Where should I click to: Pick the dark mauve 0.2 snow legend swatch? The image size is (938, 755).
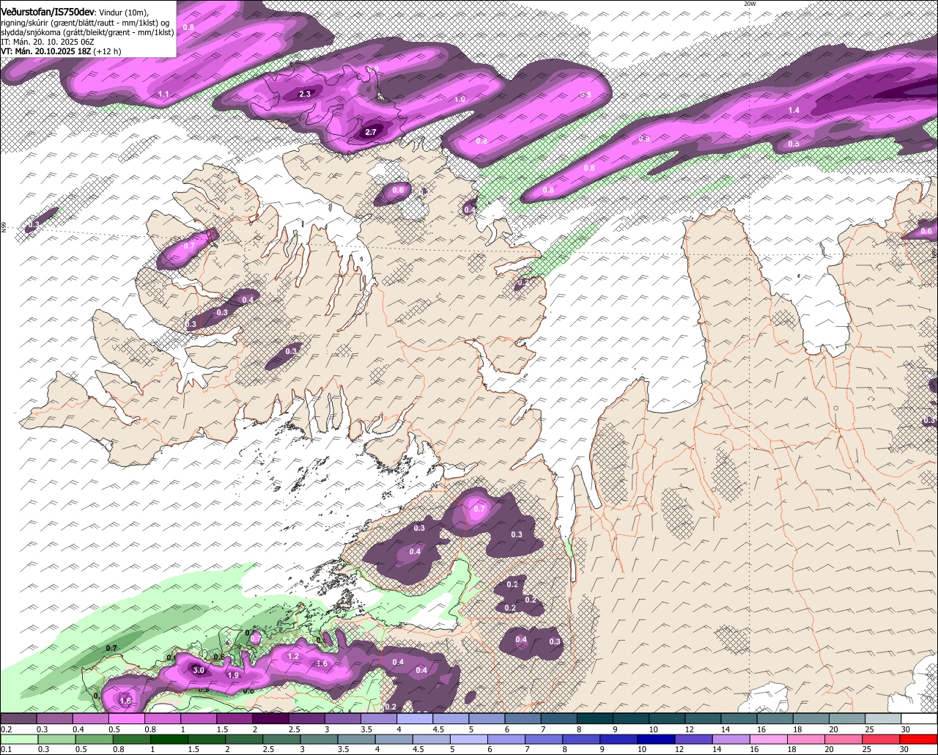click(18, 718)
